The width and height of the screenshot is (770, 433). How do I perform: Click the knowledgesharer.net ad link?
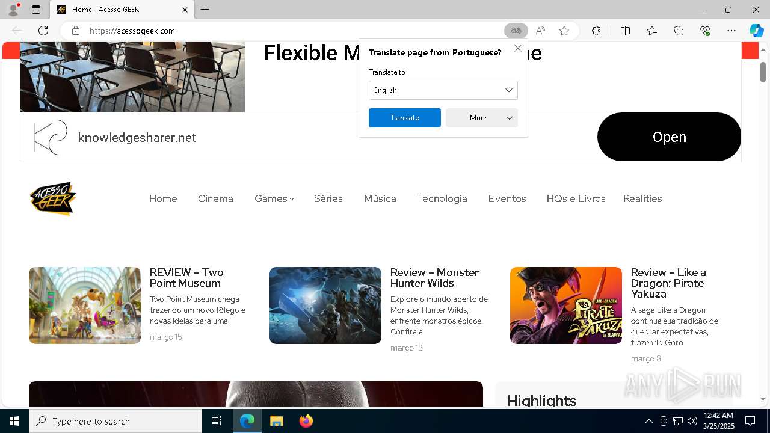[137, 138]
